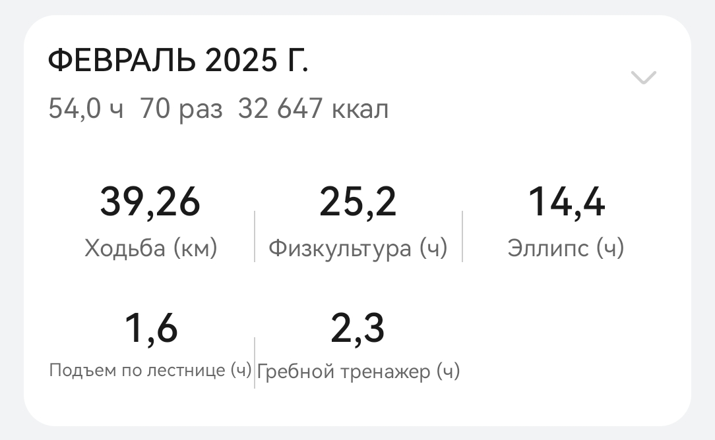The height and width of the screenshot is (440, 715).
Task: Tap the Гребной тренажер (ч) label
Action: click(357, 372)
